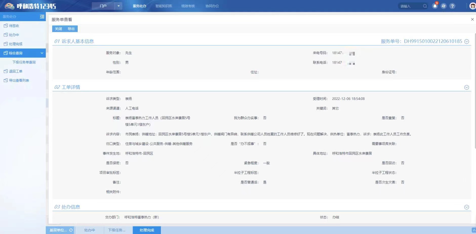Open the notification bell with badge 9
Image resolution: width=476 pixels, height=234 pixels.
tap(435, 6)
